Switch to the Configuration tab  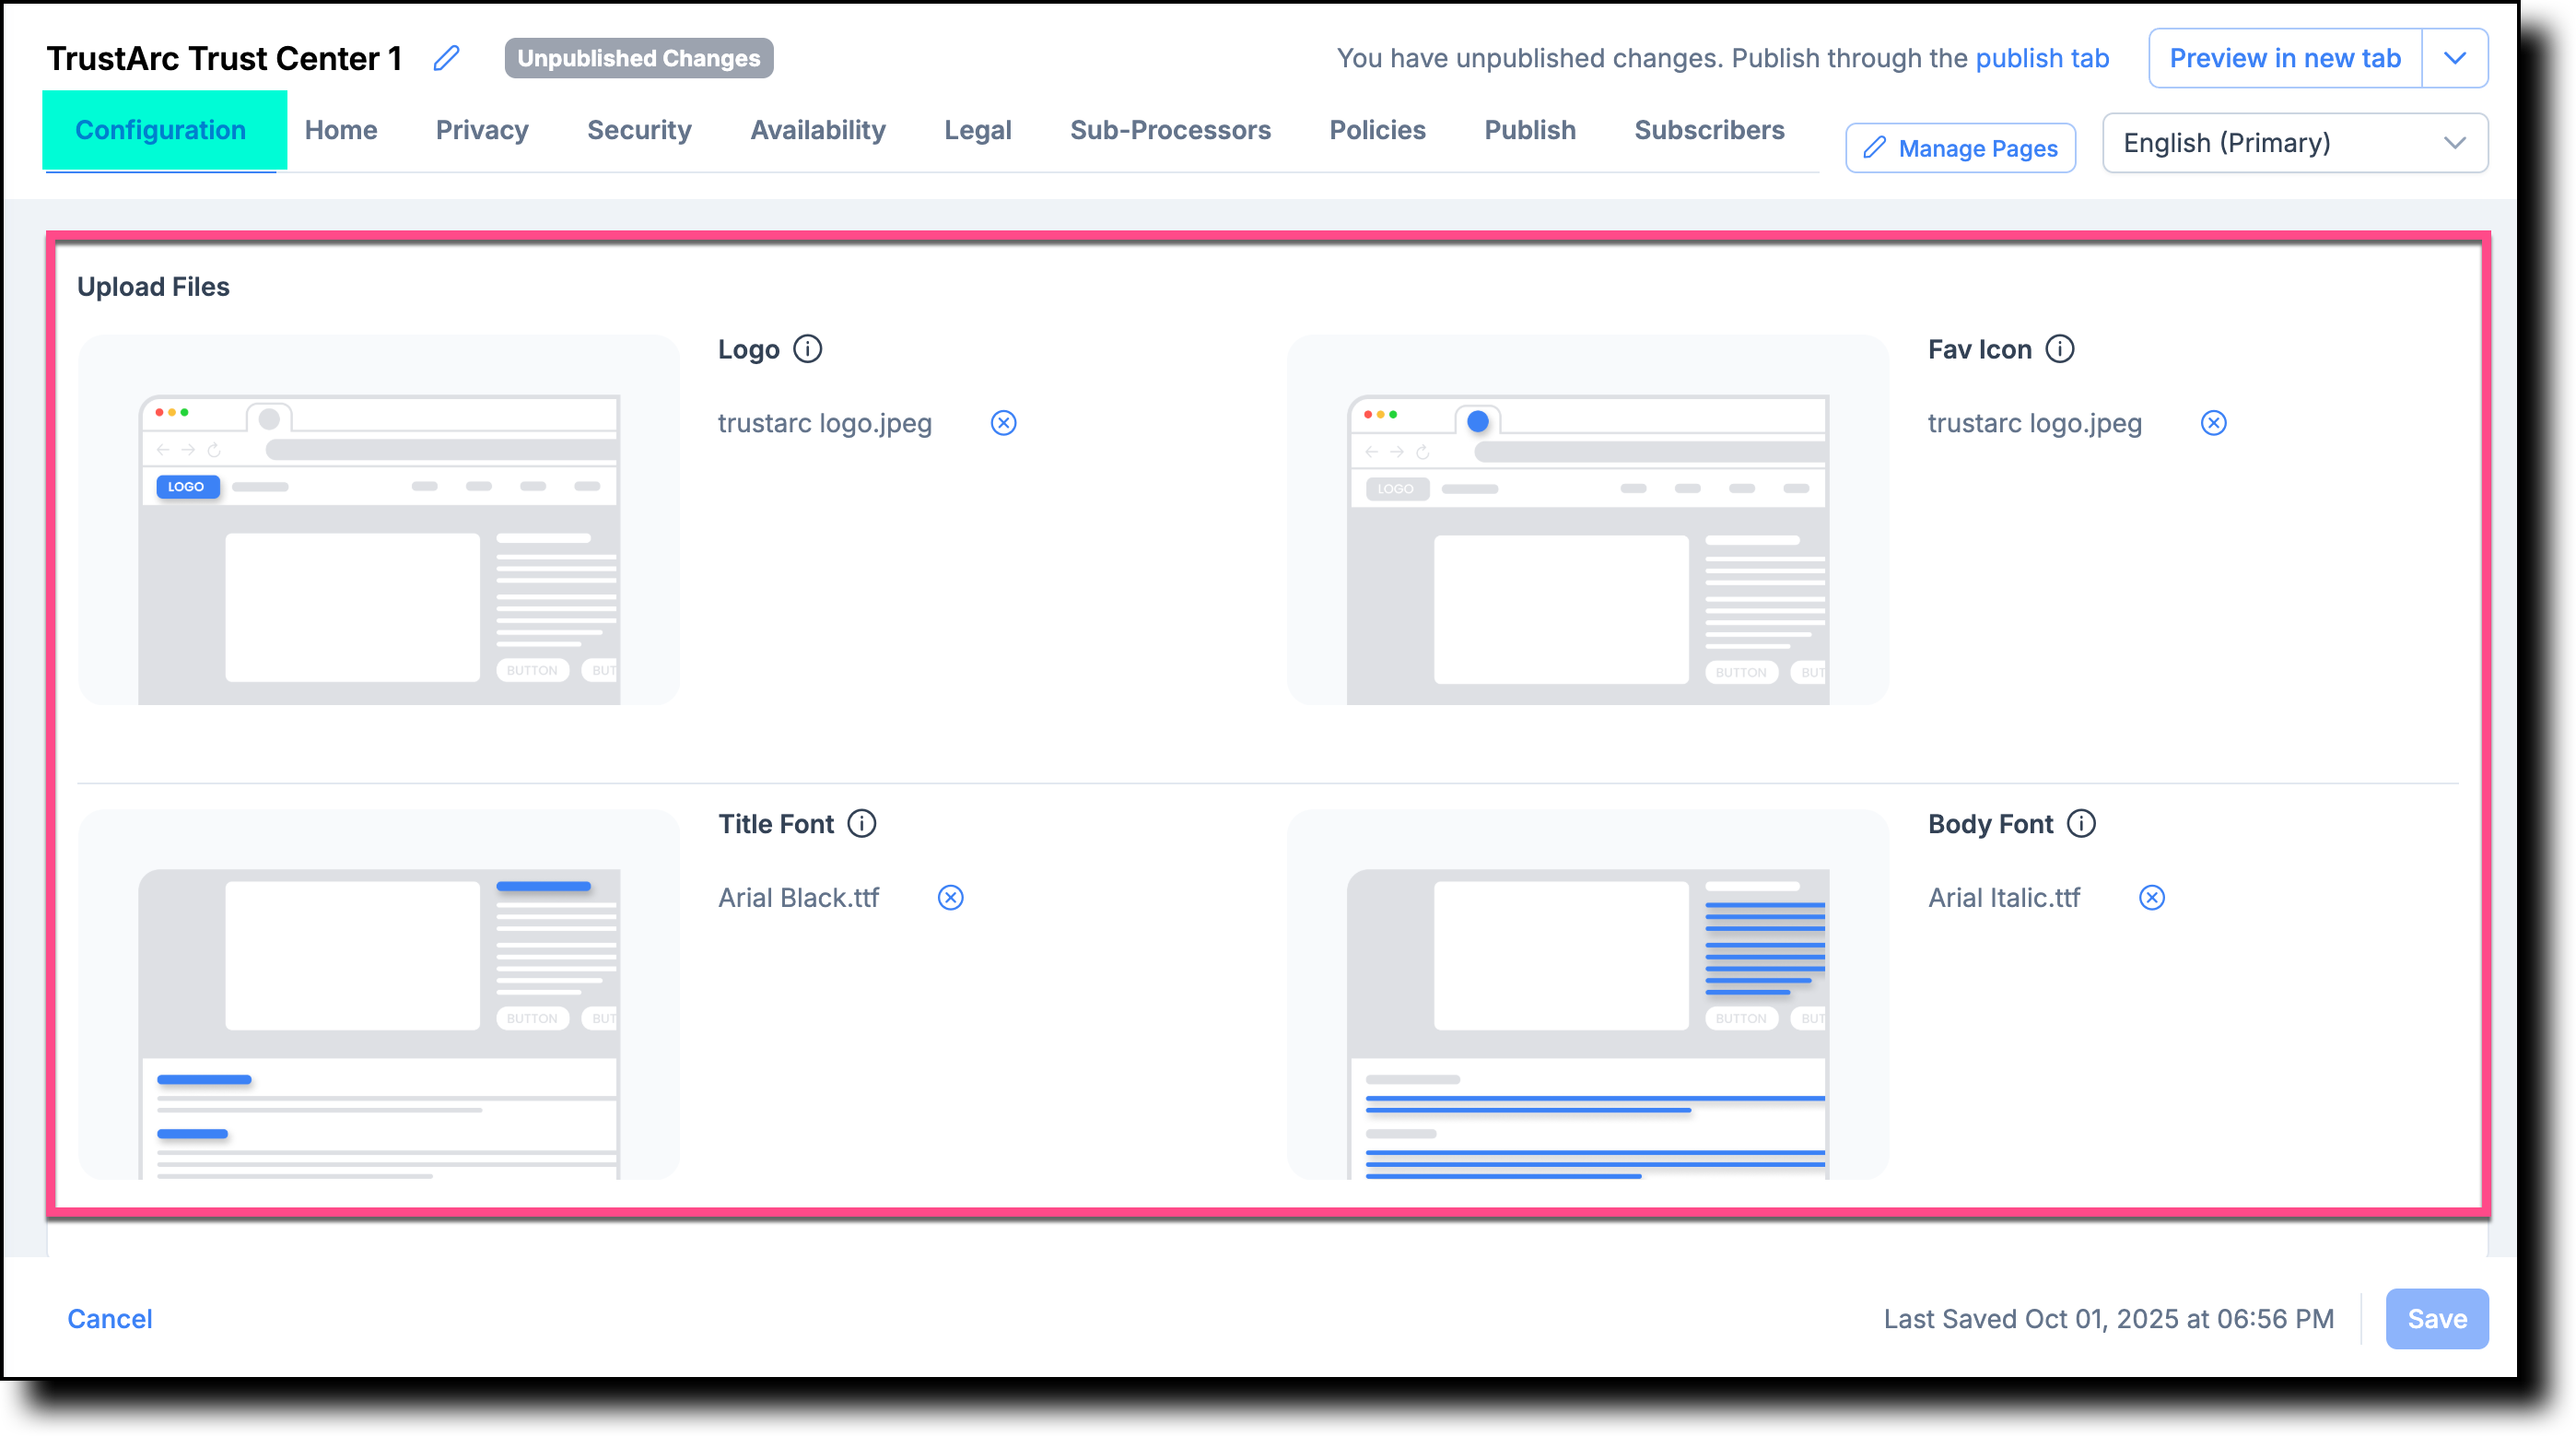point(161,130)
